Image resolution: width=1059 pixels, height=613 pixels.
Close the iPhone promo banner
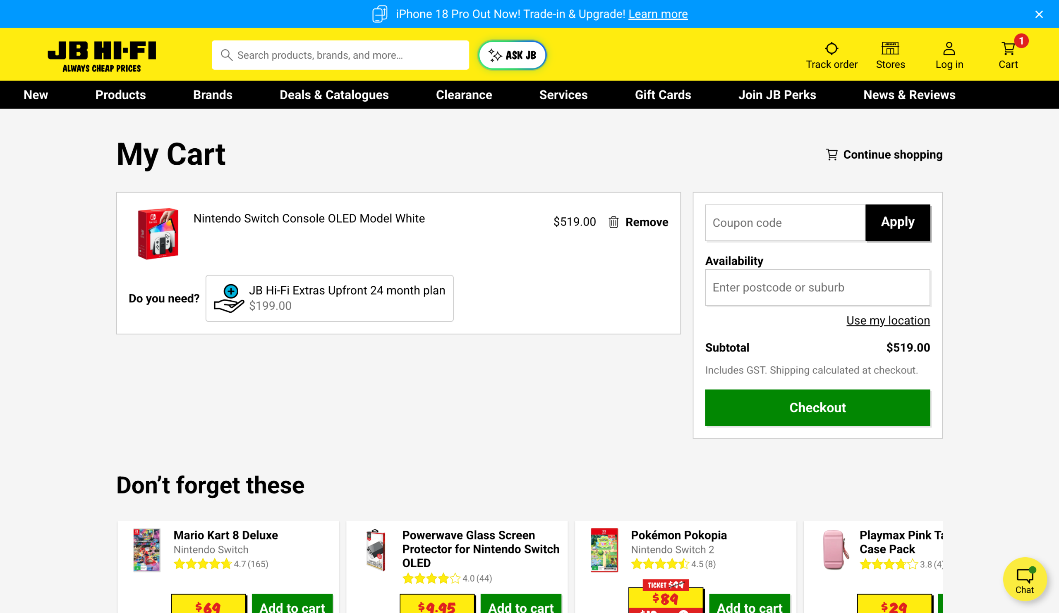[x=1039, y=14]
